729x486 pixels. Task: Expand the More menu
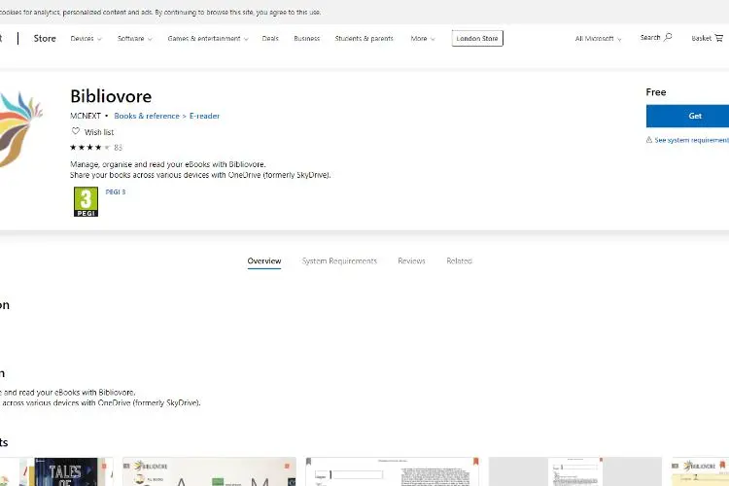pos(423,39)
